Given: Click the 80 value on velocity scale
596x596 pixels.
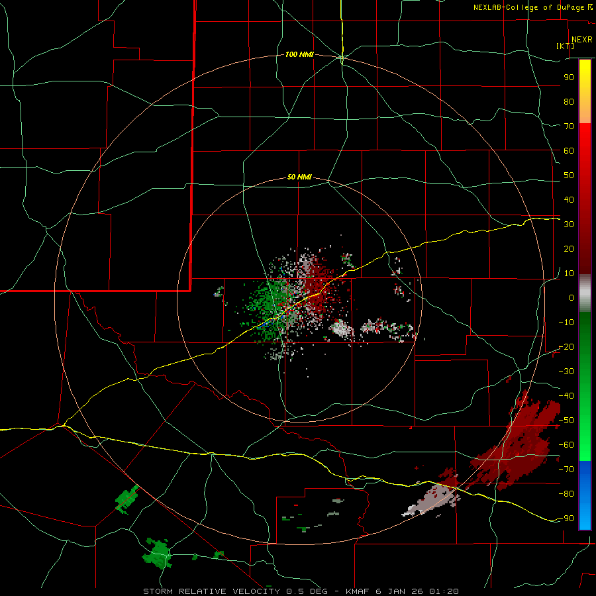Looking at the screenshot, I should [569, 102].
